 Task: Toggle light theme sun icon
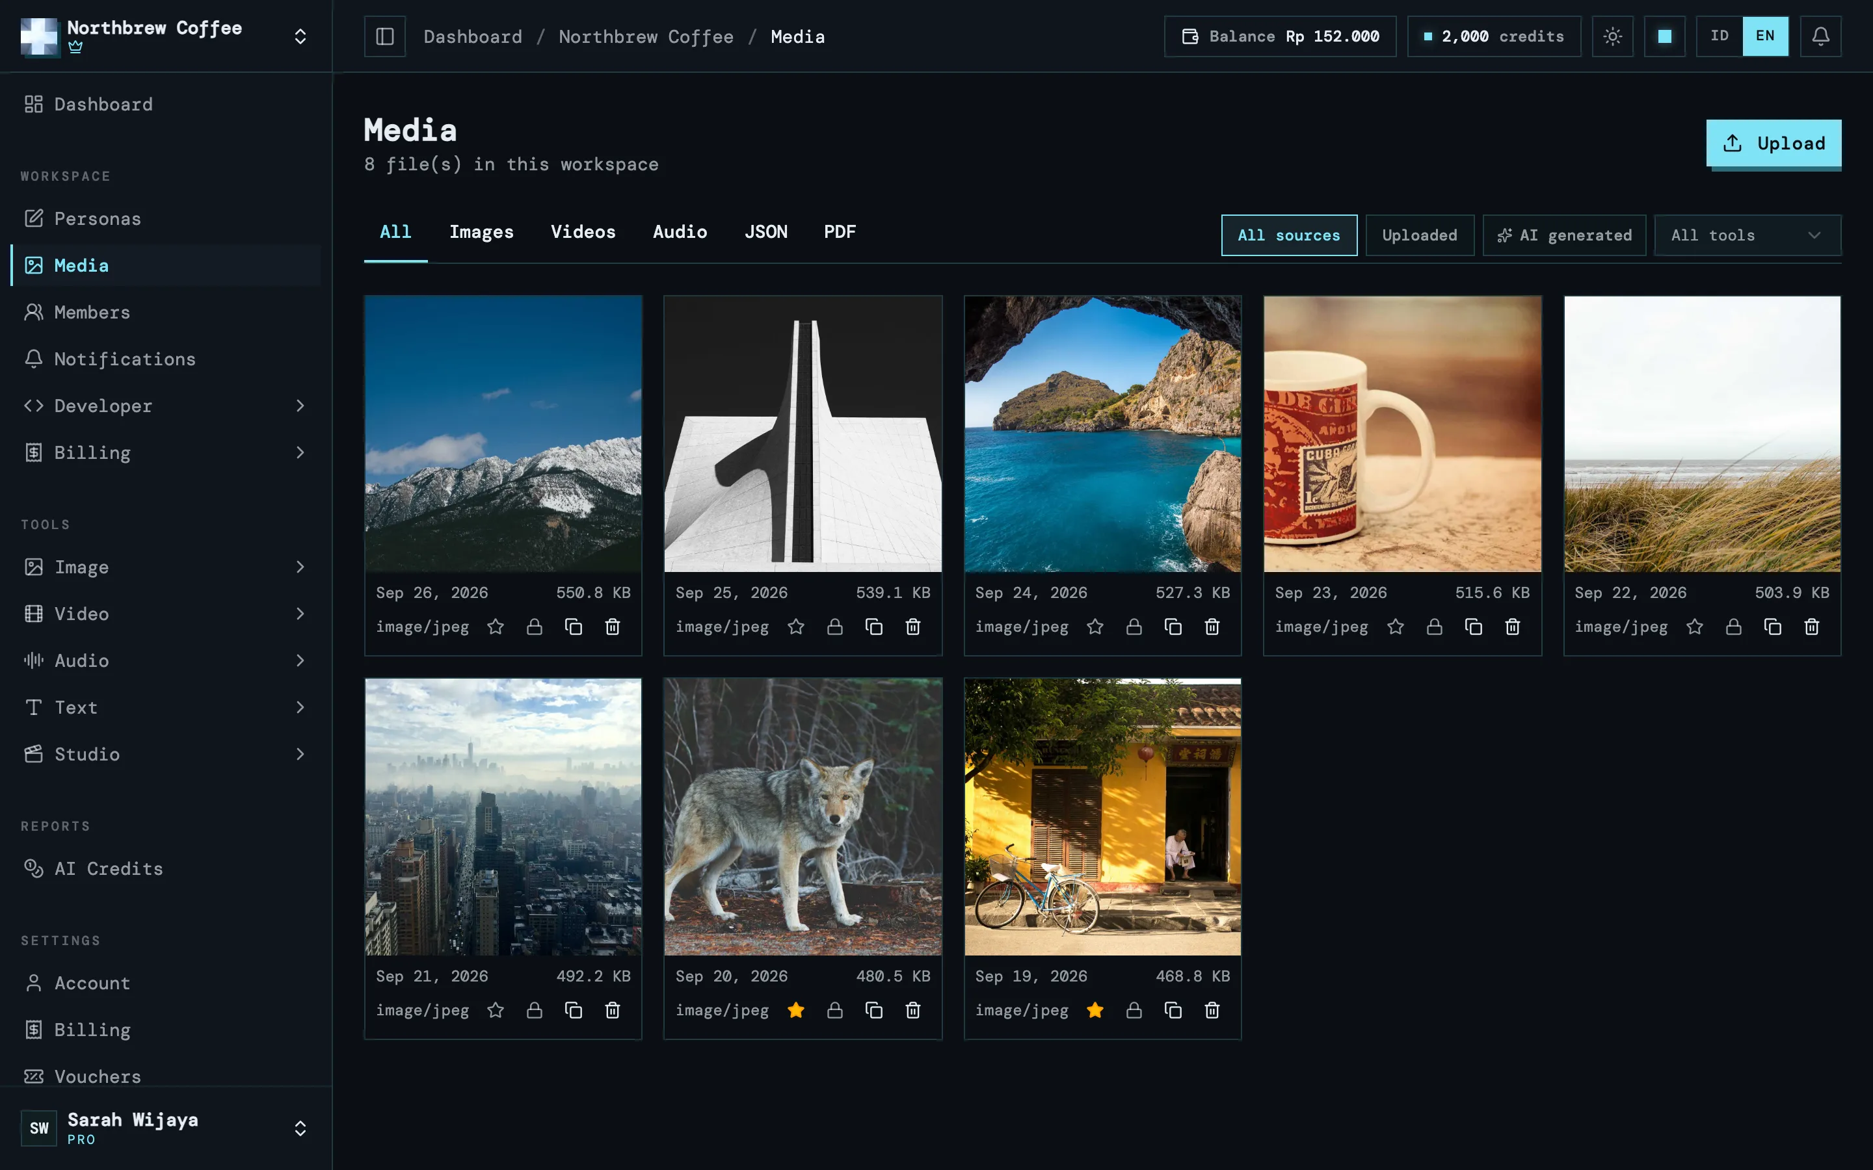point(1612,36)
